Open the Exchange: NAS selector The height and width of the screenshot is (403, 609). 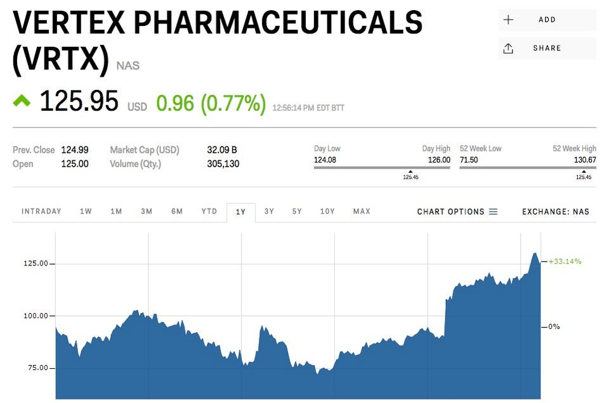[556, 212]
